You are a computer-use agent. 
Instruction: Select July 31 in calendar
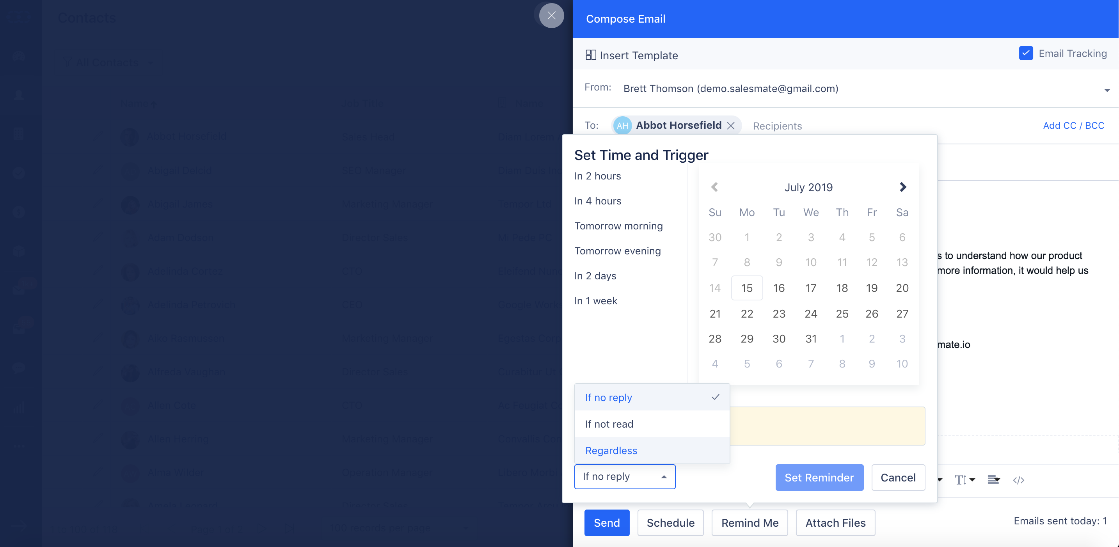coord(811,338)
